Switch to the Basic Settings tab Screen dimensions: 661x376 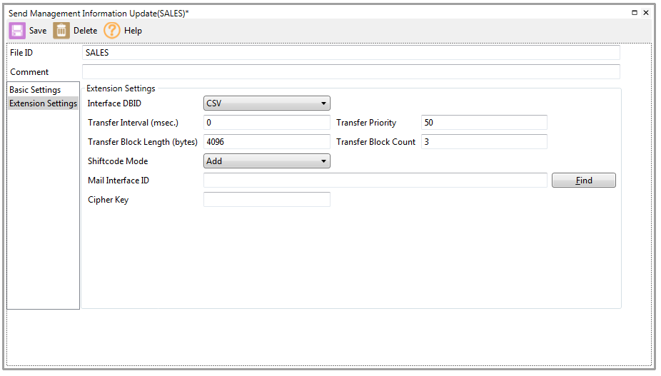(35, 90)
